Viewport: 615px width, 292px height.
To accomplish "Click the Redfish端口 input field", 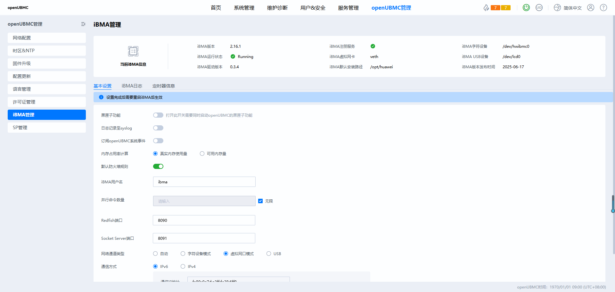I will (x=204, y=220).
